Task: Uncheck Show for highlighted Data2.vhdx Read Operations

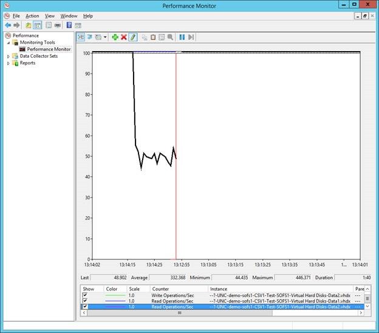Action: (84, 307)
